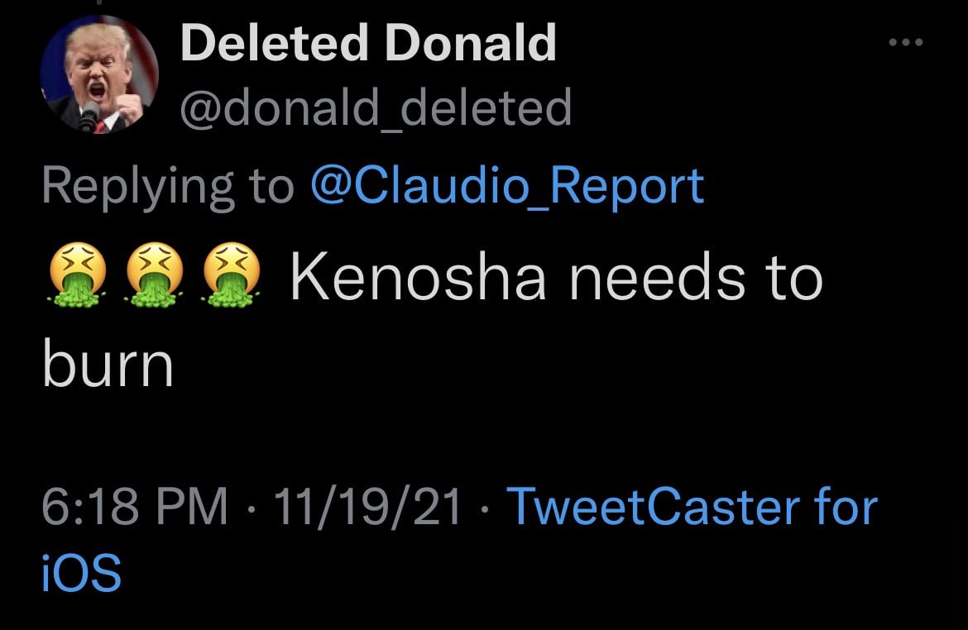Click the word "Deleted" in the display name
The image size is (968, 630).
click(x=273, y=42)
